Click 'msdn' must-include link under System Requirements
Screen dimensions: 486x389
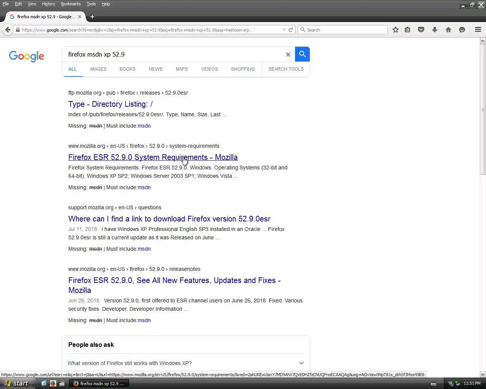144,187
